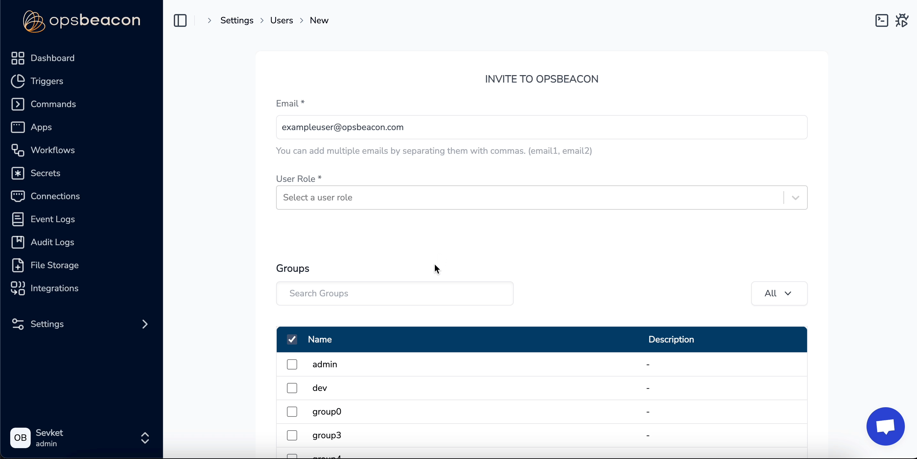Search within the Groups search box
This screenshot has width=917, height=459.
click(x=394, y=293)
